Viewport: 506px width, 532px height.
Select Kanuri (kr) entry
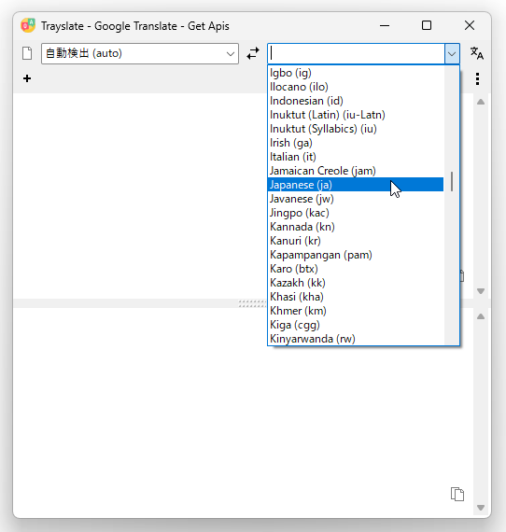click(x=356, y=241)
